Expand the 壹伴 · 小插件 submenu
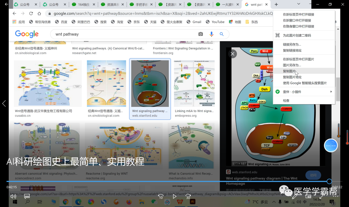This screenshot has width=349, height=207. click(304, 92)
